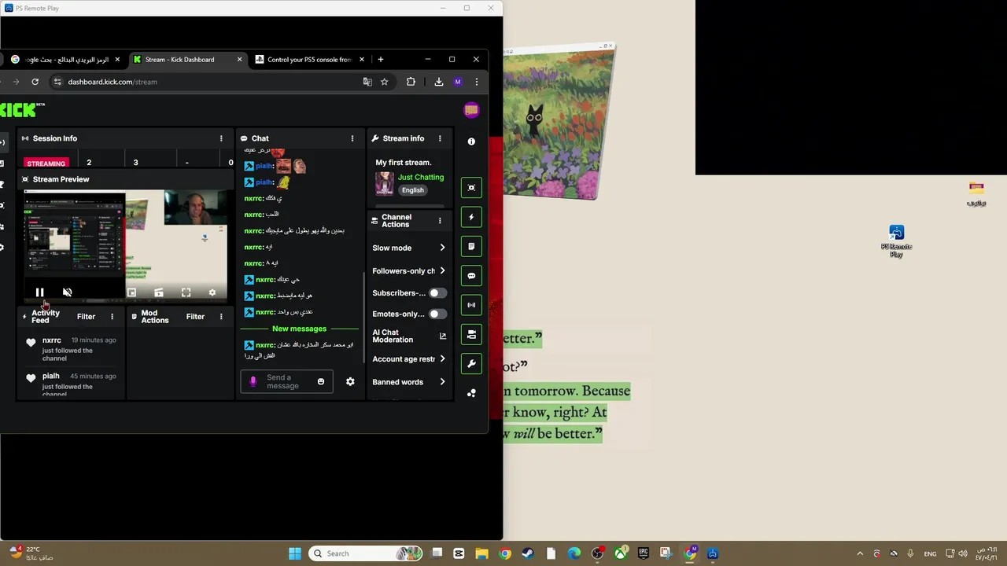Switch to the Google search tab

click(66, 60)
